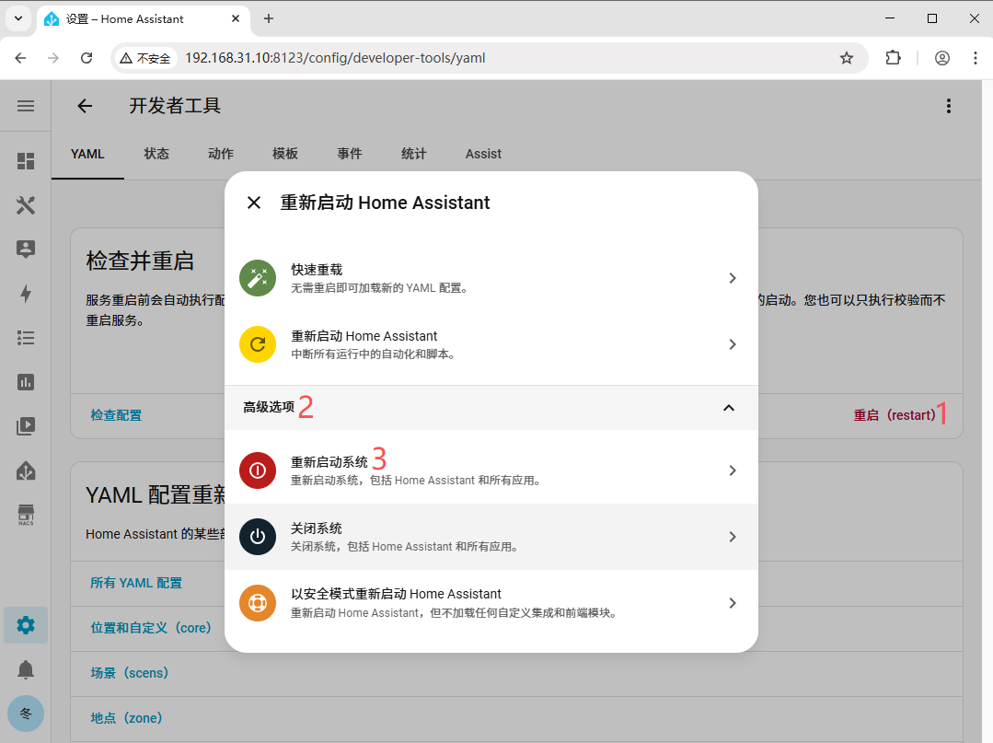The width and height of the screenshot is (993, 743).
Task: Open the 重新启动系统 row chevron
Action: 732,470
